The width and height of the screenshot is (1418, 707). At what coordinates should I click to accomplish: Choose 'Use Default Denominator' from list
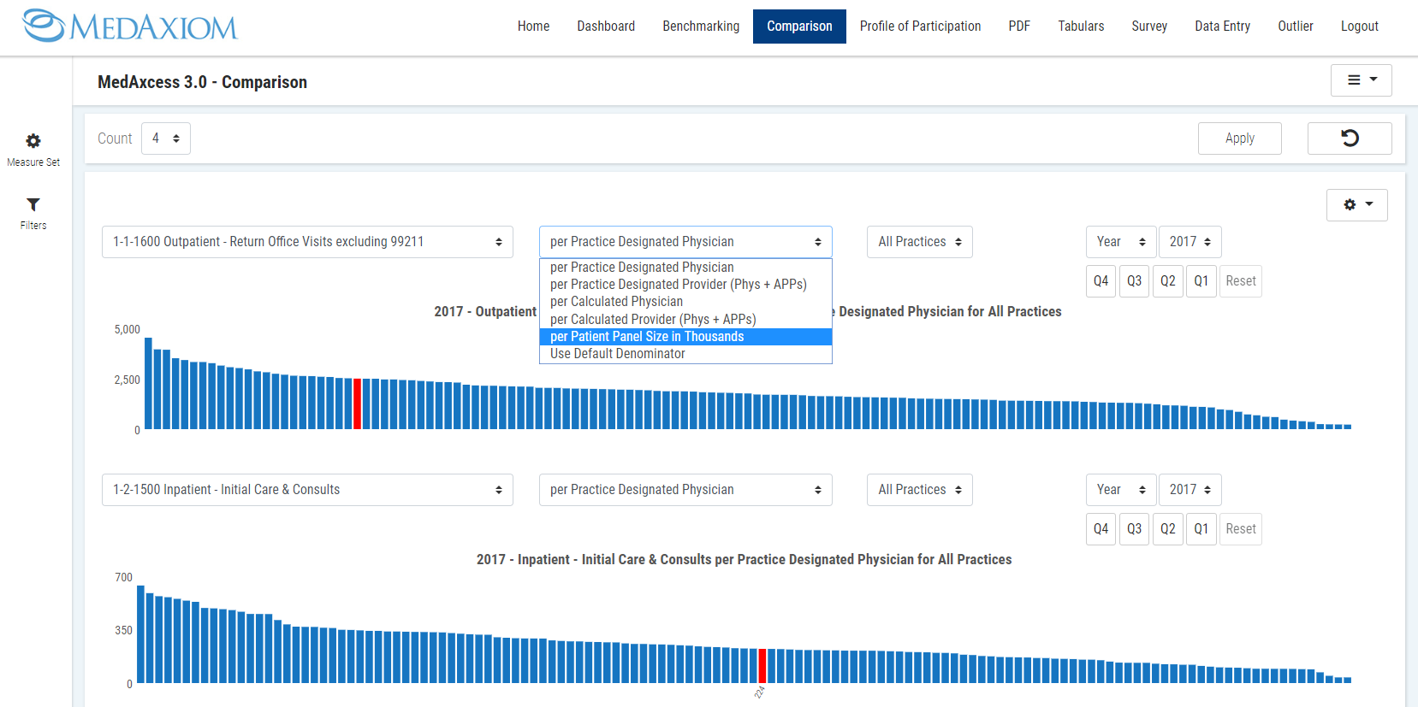[617, 354]
